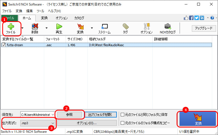Open the ツール menu in menu bar
The height and width of the screenshot is (135, 218).
(x=40, y=11)
